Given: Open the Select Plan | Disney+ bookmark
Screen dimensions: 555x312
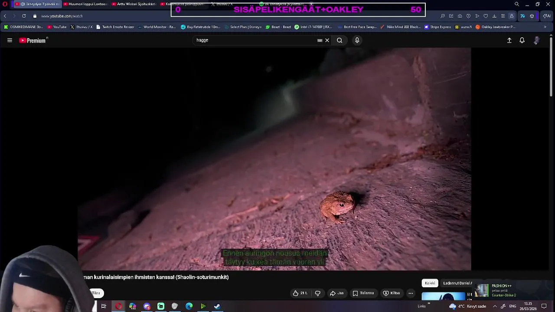Looking at the screenshot, I should tap(243, 27).
